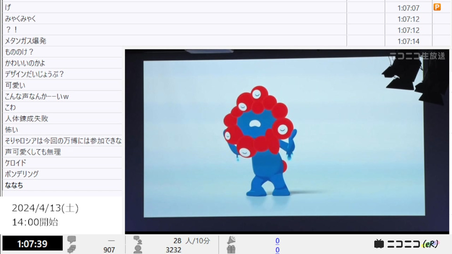Select the comment row 'げ'
452x254 pixels.
(174, 8)
